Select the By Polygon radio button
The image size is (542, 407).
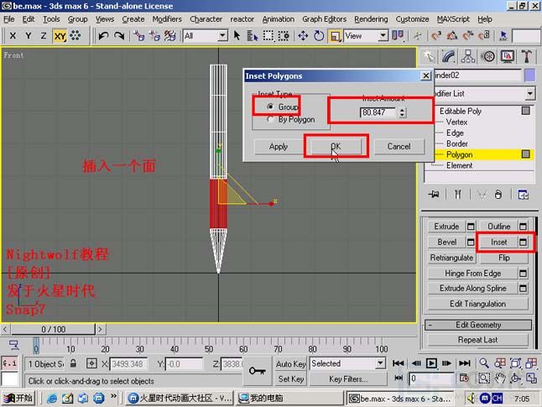tap(270, 119)
